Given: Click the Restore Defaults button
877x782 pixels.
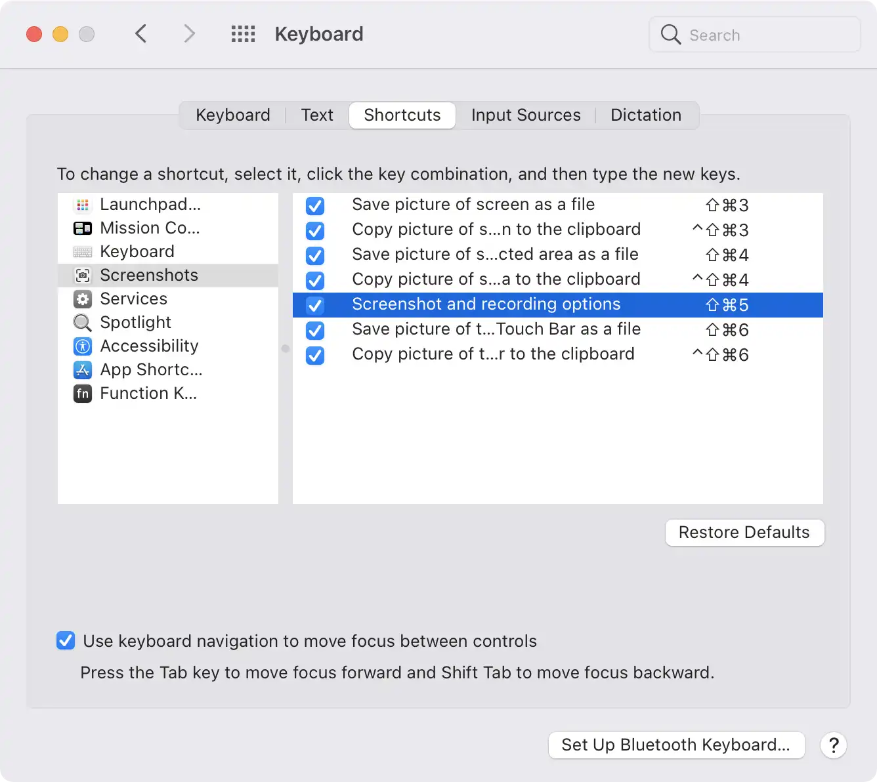Looking at the screenshot, I should coord(745,533).
